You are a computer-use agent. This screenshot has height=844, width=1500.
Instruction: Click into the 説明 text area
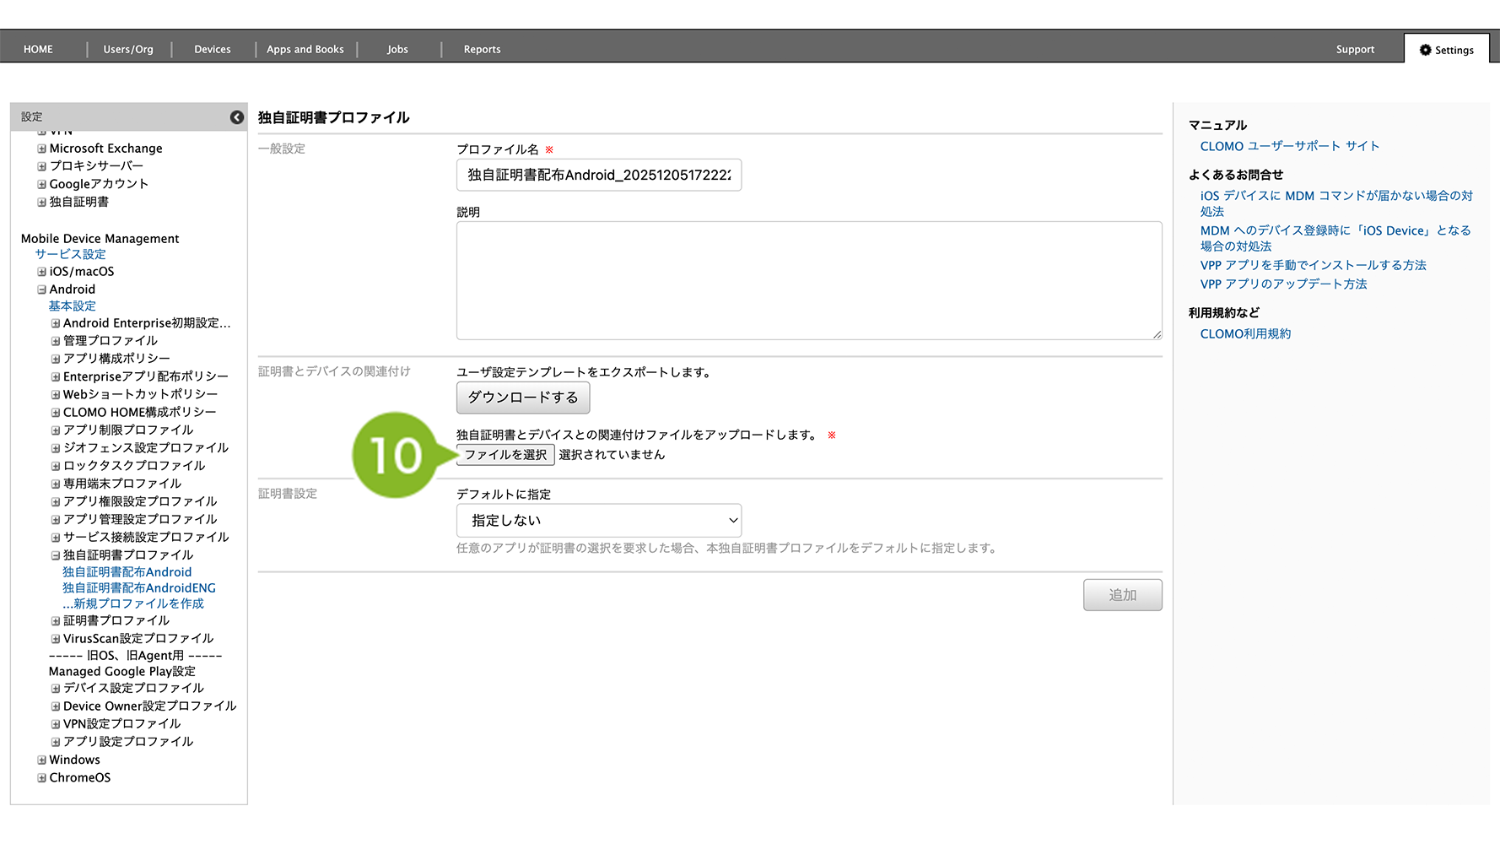point(808,281)
